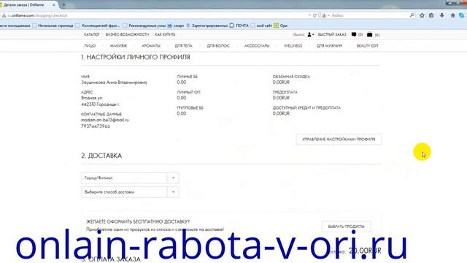This screenshot has height=263, width=467.
Task: Open the shopping bag cart icon
Action: (x=370, y=34)
